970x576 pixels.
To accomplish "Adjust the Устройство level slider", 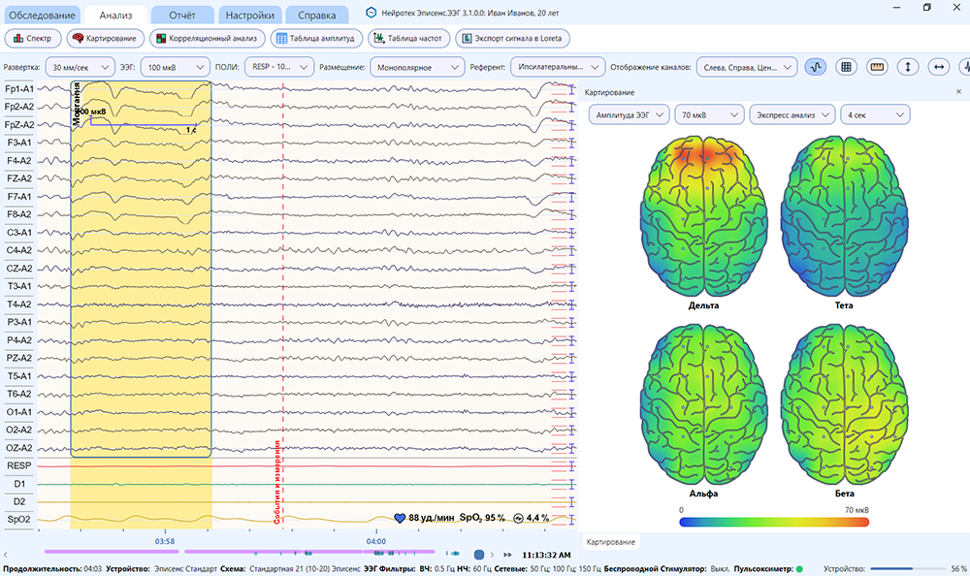I will (908, 568).
